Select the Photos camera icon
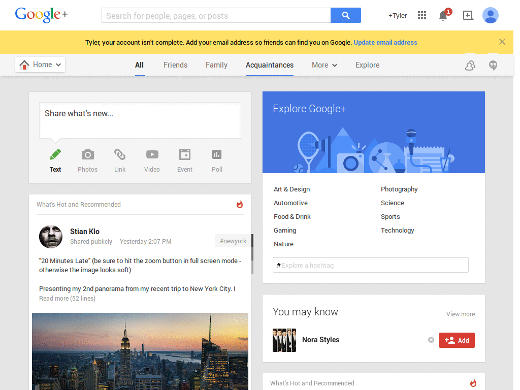 click(87, 155)
